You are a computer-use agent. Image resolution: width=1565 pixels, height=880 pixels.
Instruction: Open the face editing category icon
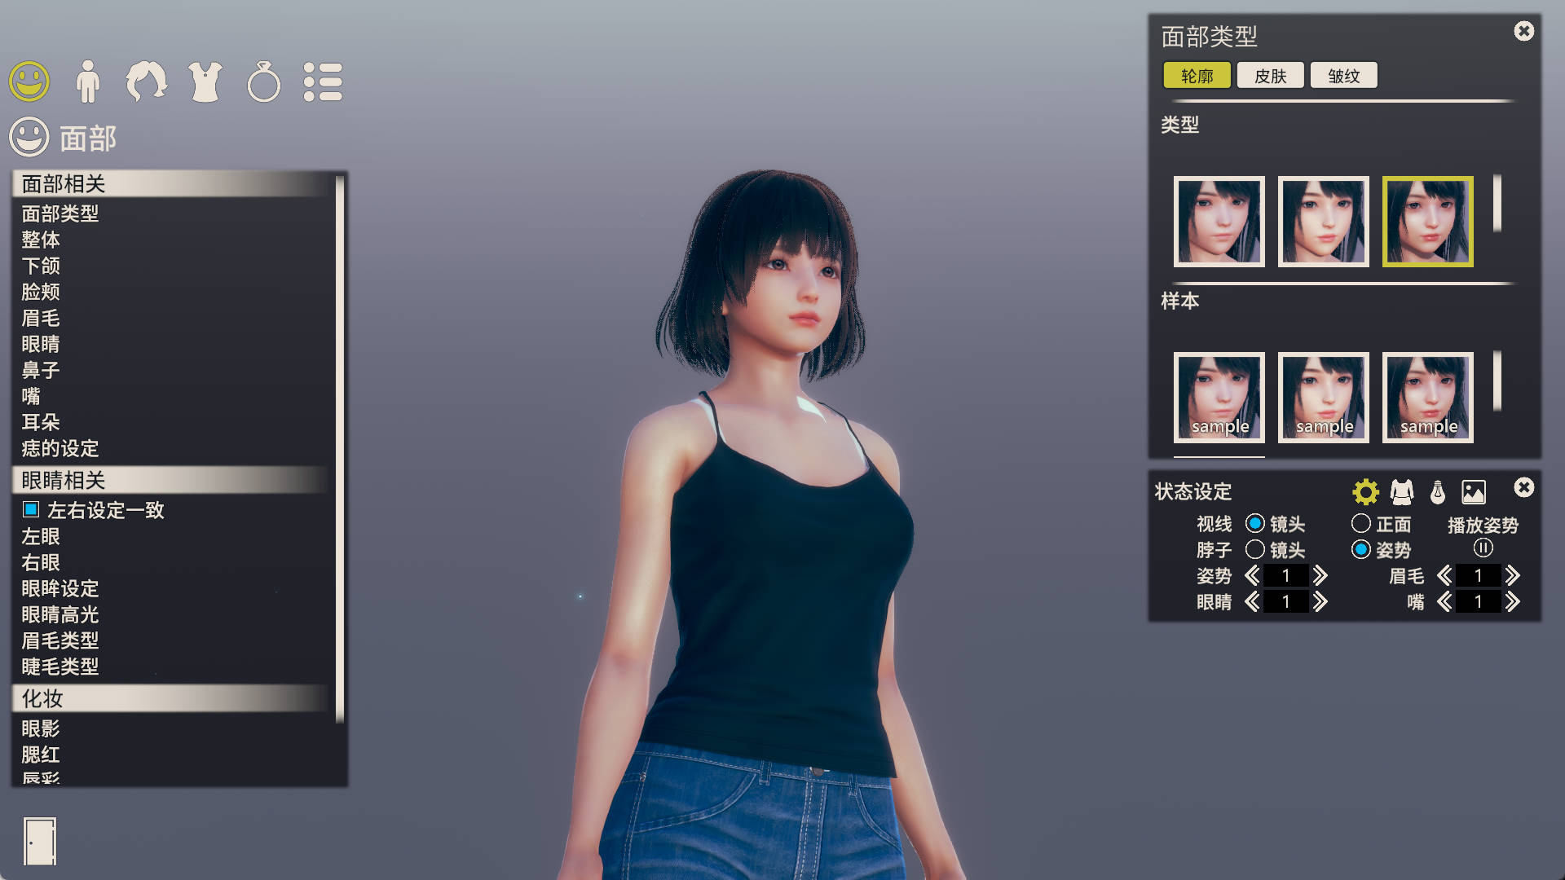pos(29,81)
